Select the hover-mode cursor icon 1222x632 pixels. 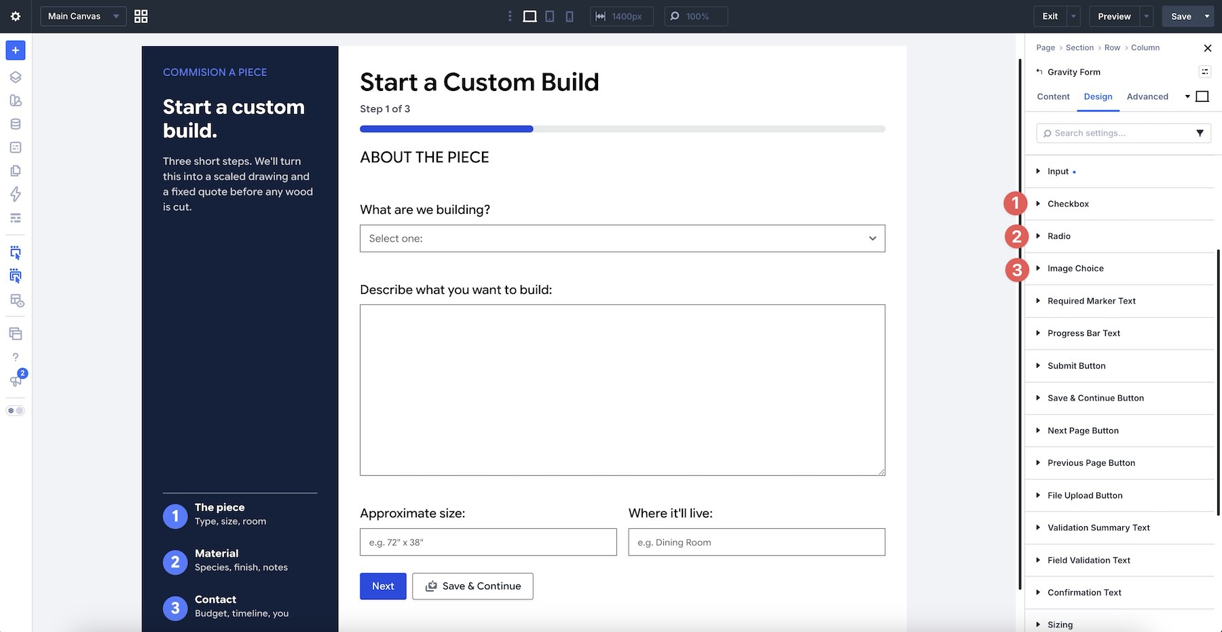click(16, 253)
